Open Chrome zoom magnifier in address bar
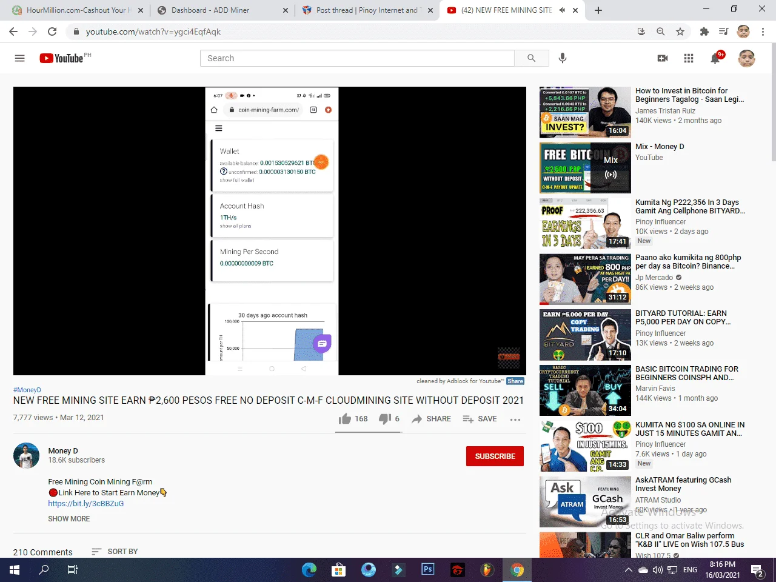The height and width of the screenshot is (582, 776). (x=661, y=32)
